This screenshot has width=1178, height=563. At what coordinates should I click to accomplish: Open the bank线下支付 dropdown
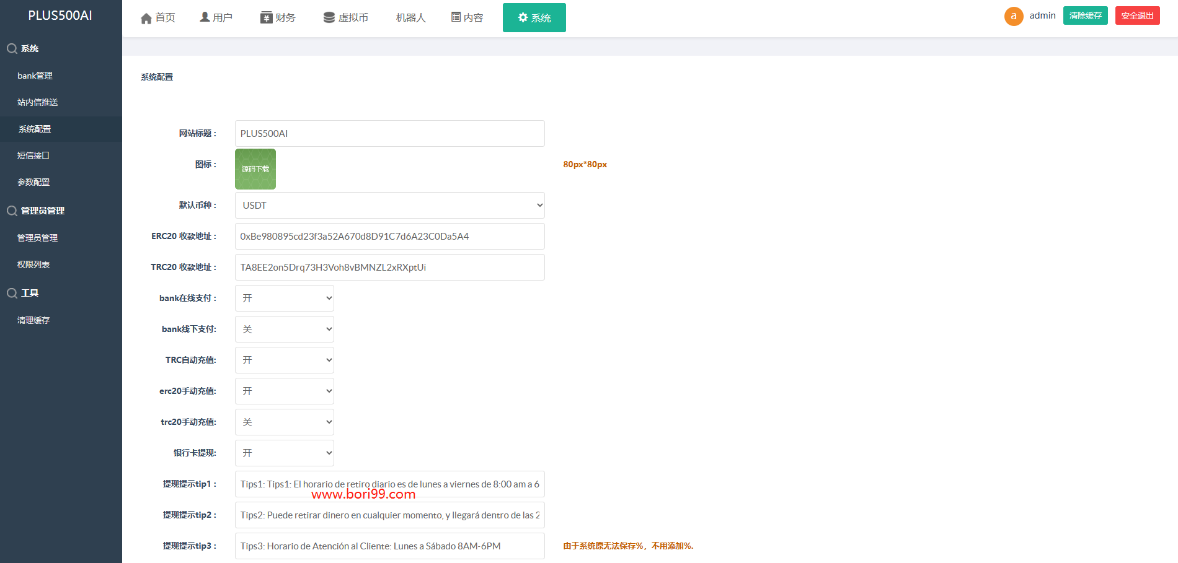[x=285, y=329]
